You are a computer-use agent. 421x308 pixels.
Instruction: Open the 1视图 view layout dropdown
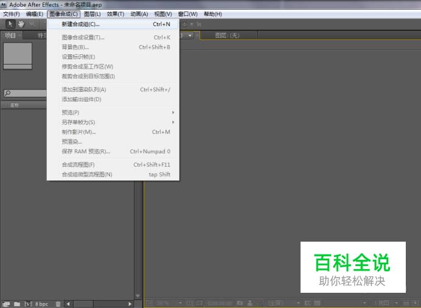tap(386, 303)
